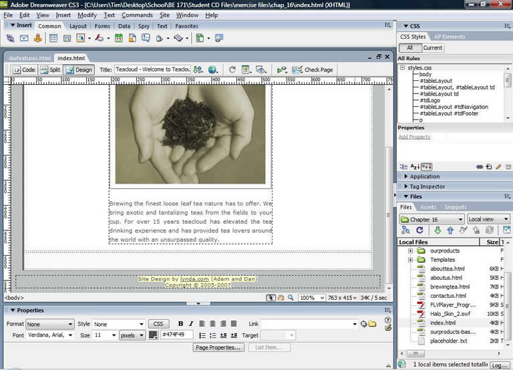Click the Title text field
513x370 pixels.
tap(152, 69)
